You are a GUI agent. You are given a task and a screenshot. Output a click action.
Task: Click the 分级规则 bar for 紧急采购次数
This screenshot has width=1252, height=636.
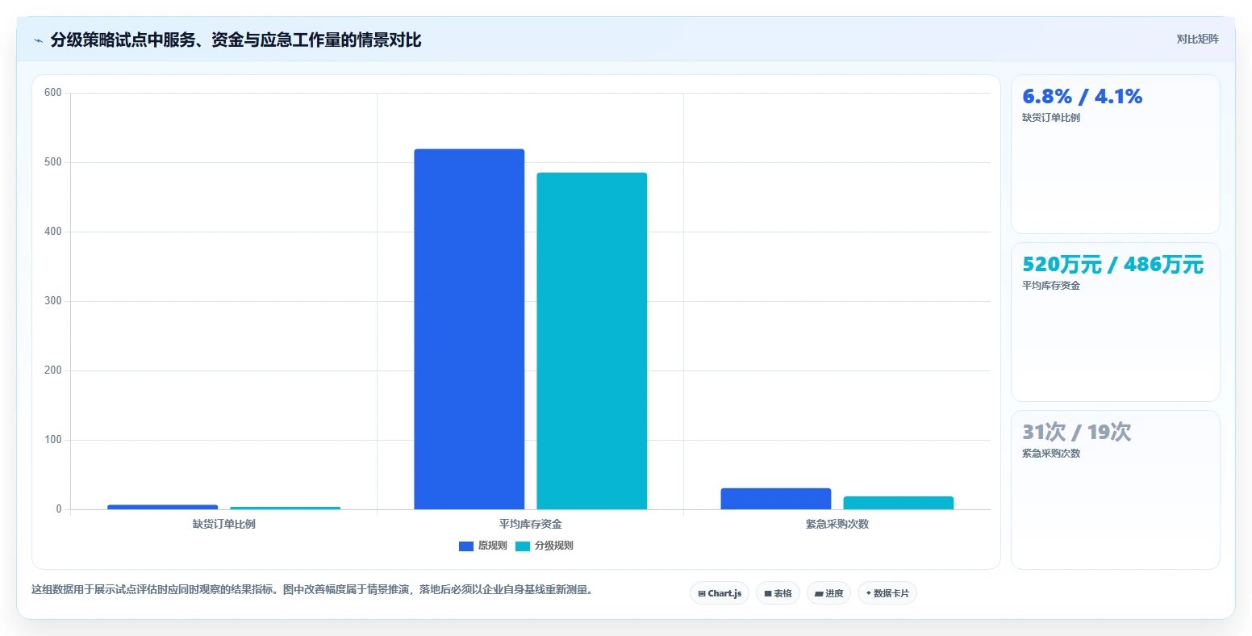click(x=899, y=503)
